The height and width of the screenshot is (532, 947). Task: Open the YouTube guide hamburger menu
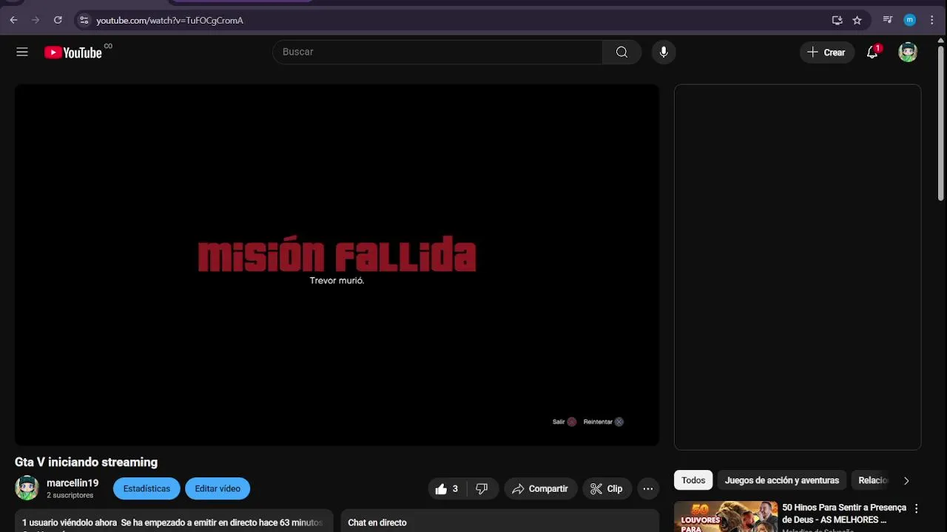click(22, 52)
